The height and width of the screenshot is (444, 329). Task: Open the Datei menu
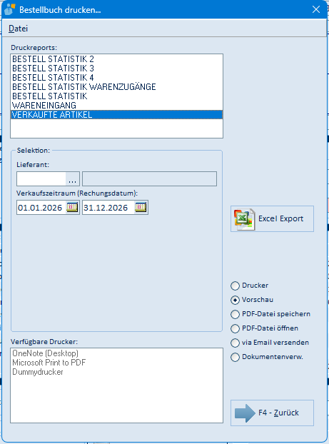point(18,29)
